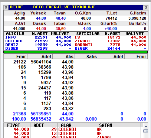Click the right icon in BETAE title bar

coord(146,8)
